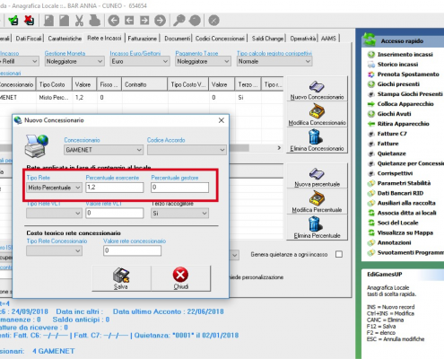444x359 pixels.
Task: Switch to the Caratteristiche tab
Action: point(65,39)
